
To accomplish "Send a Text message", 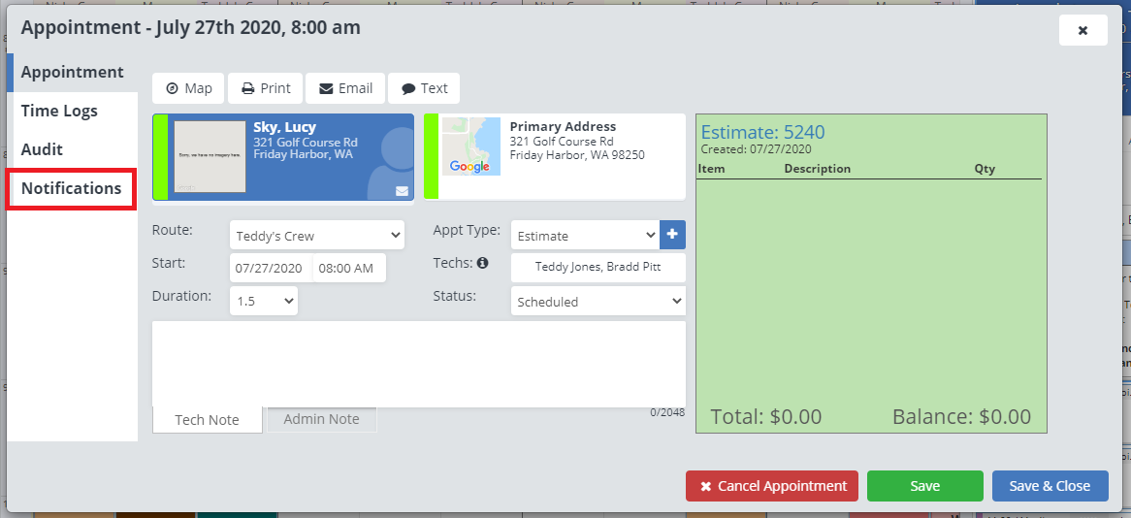I will click(x=424, y=88).
